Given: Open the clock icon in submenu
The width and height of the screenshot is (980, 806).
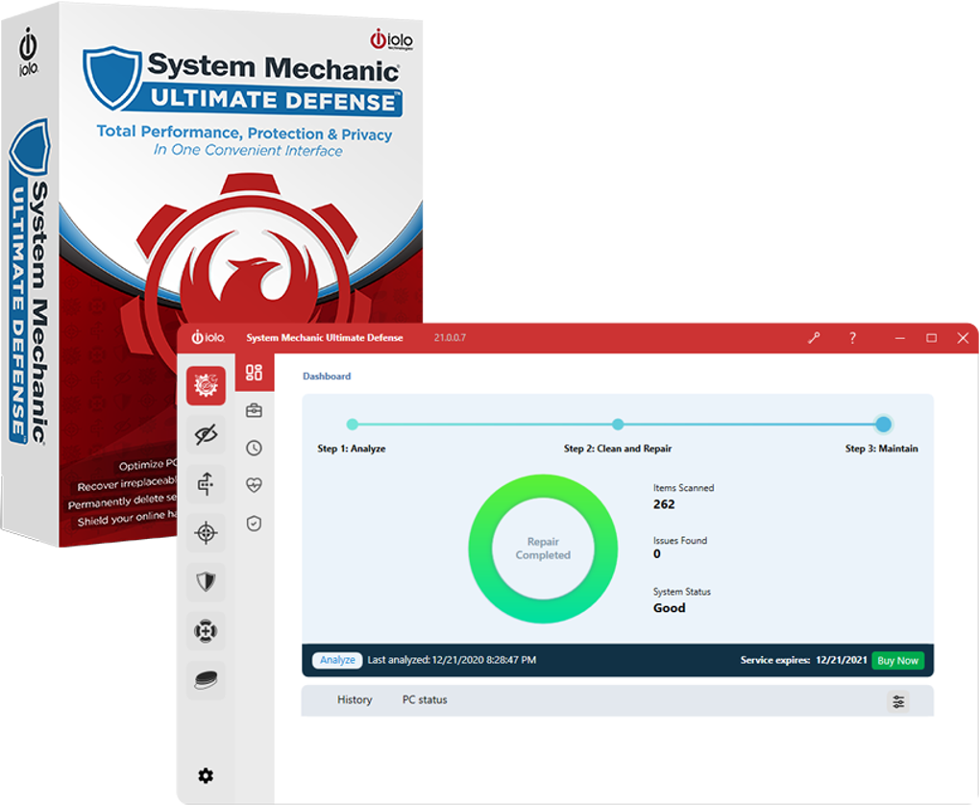Looking at the screenshot, I should tap(254, 448).
